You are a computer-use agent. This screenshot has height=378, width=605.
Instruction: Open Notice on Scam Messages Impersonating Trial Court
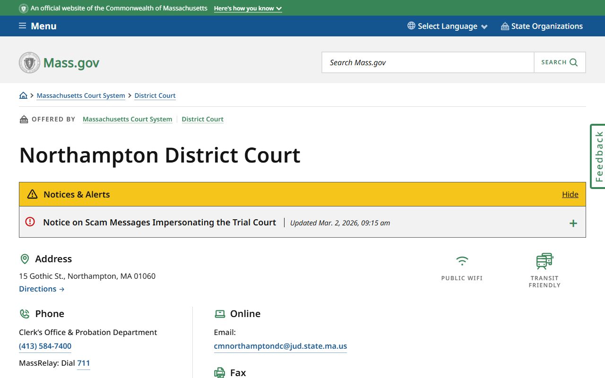159,222
